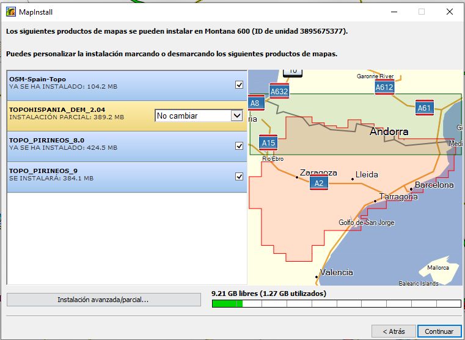Screen dimensions: 465x340
Task: Click the Valencia label on the map
Action: pyautogui.click(x=337, y=272)
